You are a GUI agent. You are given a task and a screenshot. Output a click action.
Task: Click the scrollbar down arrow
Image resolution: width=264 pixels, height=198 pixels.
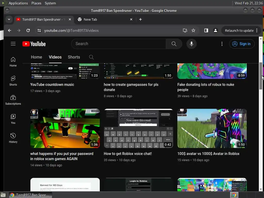click(261, 189)
